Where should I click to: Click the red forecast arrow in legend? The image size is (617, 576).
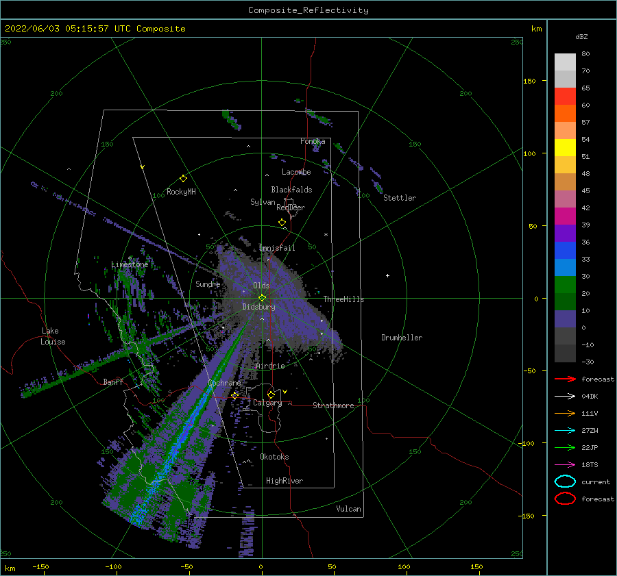point(565,379)
